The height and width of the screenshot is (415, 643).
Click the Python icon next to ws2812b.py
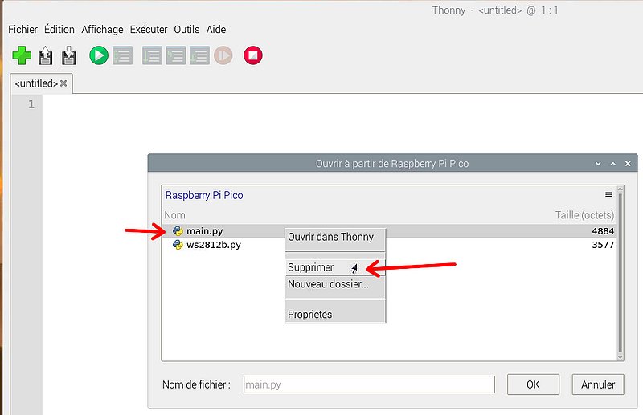point(178,245)
